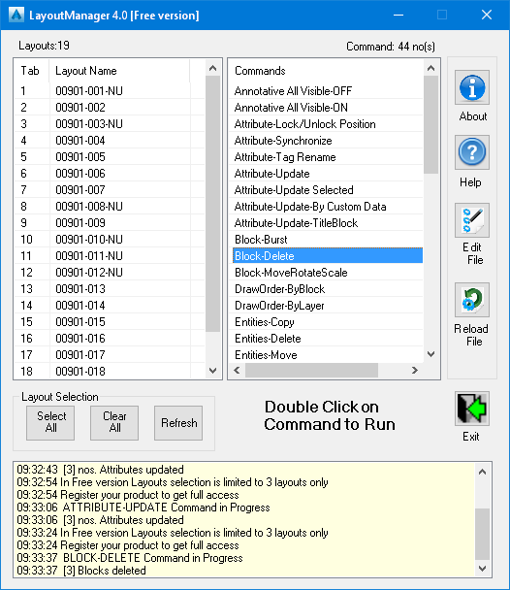Open the About info icon
Screen dimensions: 510x590
pyautogui.click(x=471, y=87)
